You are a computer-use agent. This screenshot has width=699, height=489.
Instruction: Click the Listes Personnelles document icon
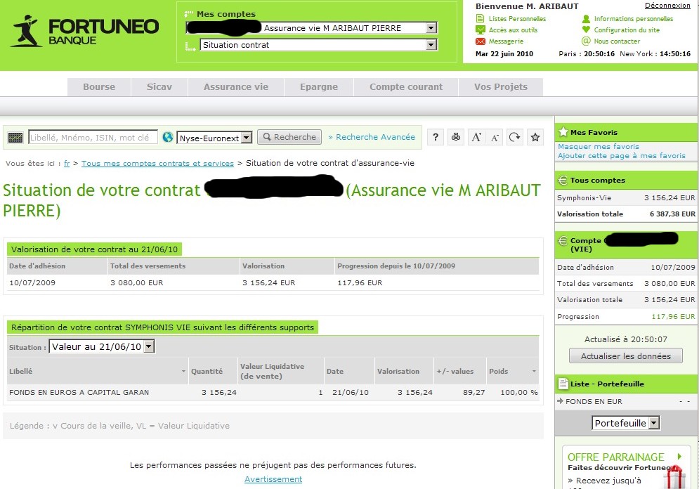click(480, 18)
